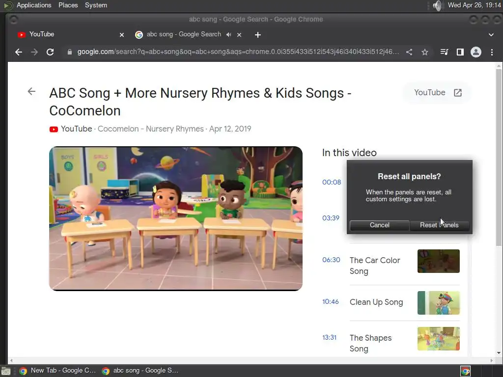Go back with the browser back arrow
This screenshot has height=377, width=503.
(19, 52)
